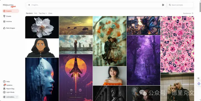This screenshot has height=101, width=201.
Task: Open Report Bug icon
Action: click(x=4, y=88)
